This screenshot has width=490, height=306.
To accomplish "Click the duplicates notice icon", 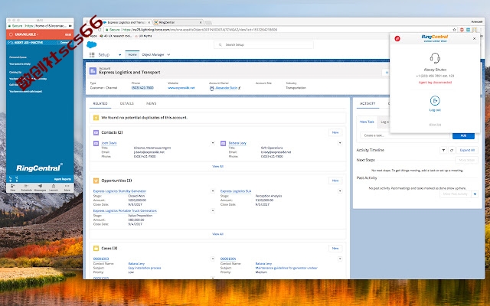I will coord(96,118).
